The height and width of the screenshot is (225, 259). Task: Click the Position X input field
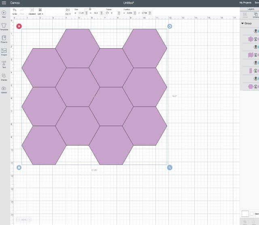pos(129,13)
